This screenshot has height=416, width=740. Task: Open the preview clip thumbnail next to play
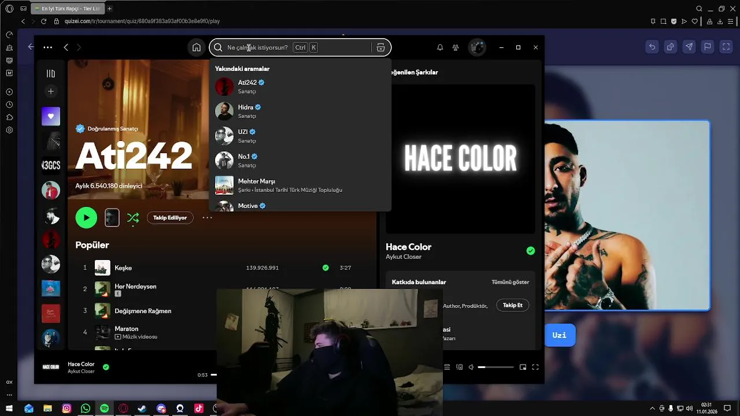tap(112, 218)
